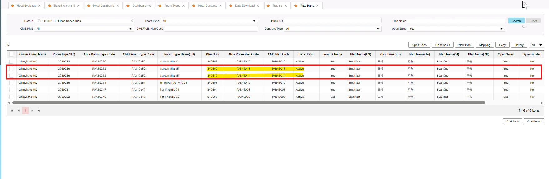
Task: Close the Hotel Dashboard tab
Action: [118, 6]
